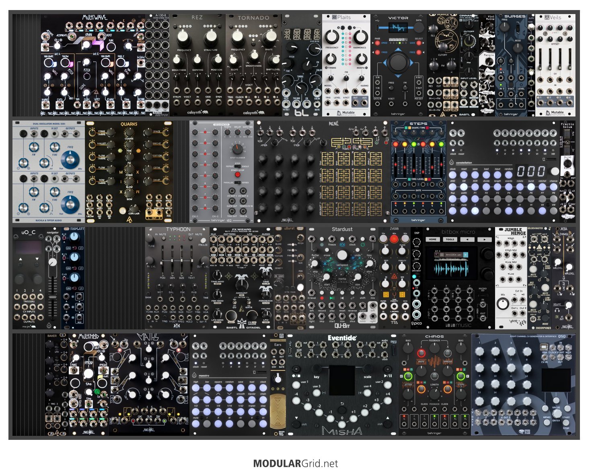Click the black display screen on Misha

[342, 380]
